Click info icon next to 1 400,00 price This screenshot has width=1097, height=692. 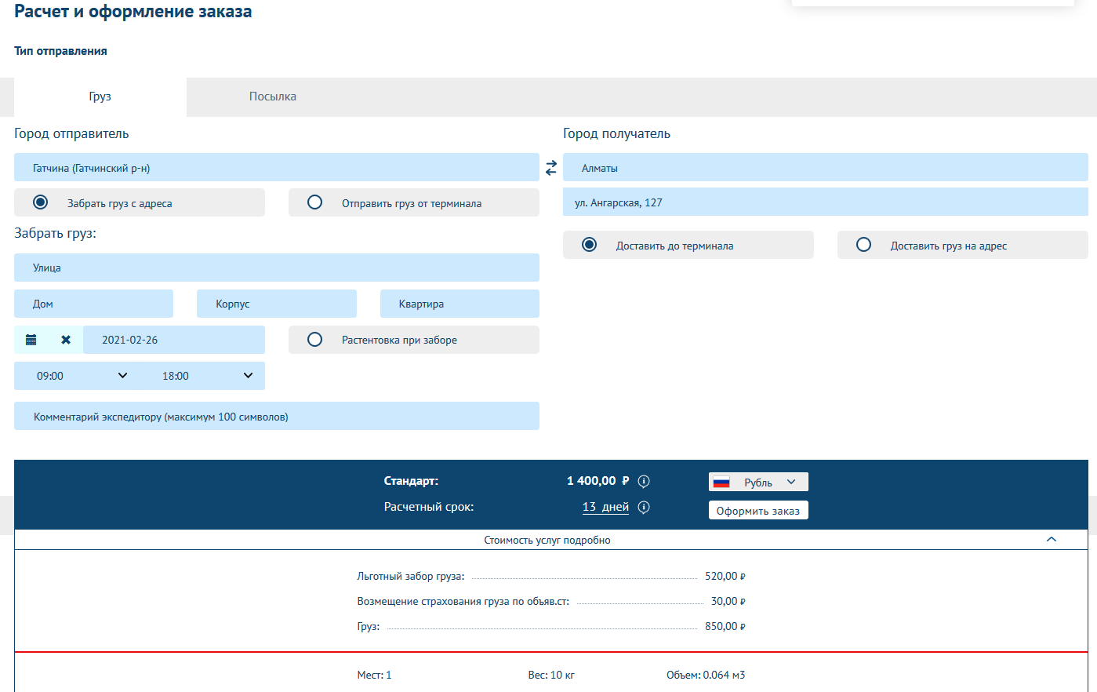(644, 481)
